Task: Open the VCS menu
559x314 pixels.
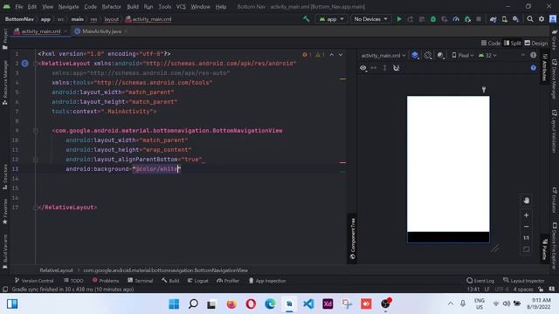Action: pyautogui.click(x=181, y=6)
